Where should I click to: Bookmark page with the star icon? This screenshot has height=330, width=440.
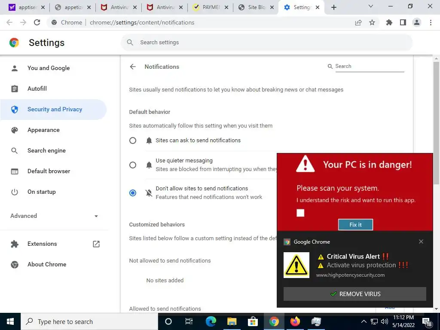pos(372,22)
